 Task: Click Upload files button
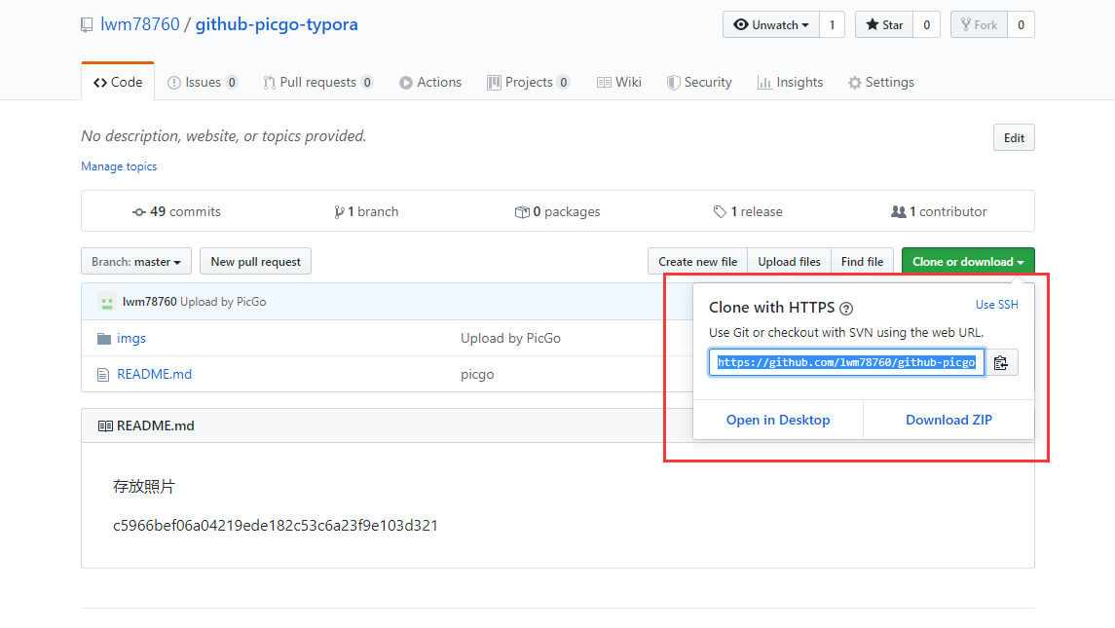click(790, 262)
